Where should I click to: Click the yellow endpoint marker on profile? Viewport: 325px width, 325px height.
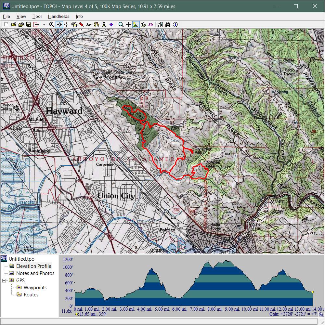[313, 292]
